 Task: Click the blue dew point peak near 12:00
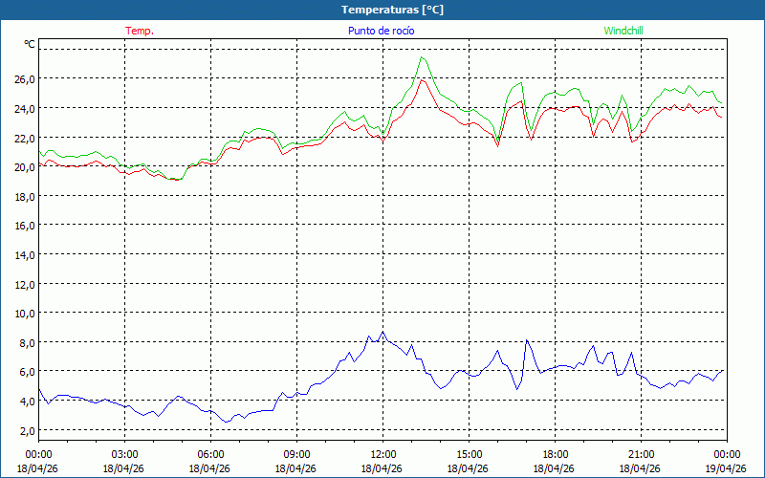coord(383,332)
